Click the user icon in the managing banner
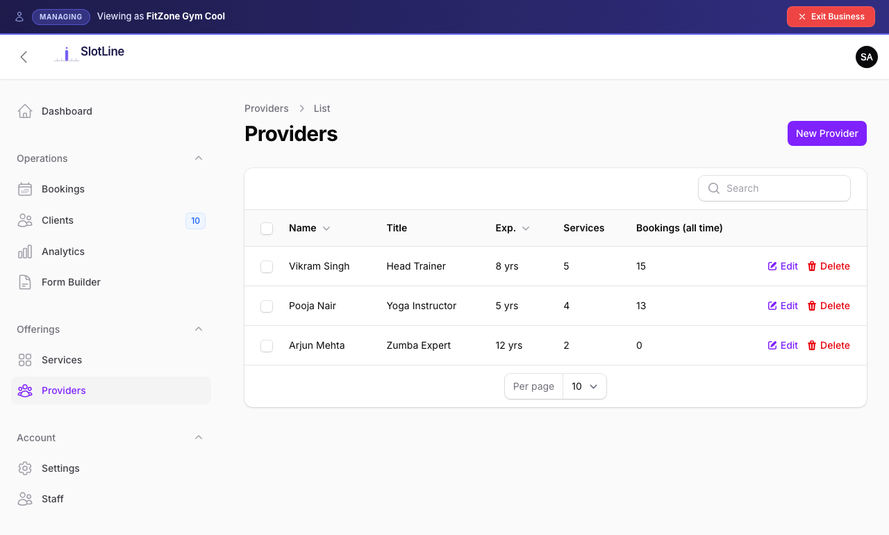This screenshot has height=535, width=889. click(19, 17)
